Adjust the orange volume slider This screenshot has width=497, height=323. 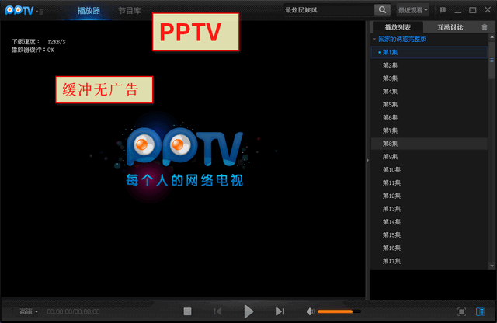339,311
